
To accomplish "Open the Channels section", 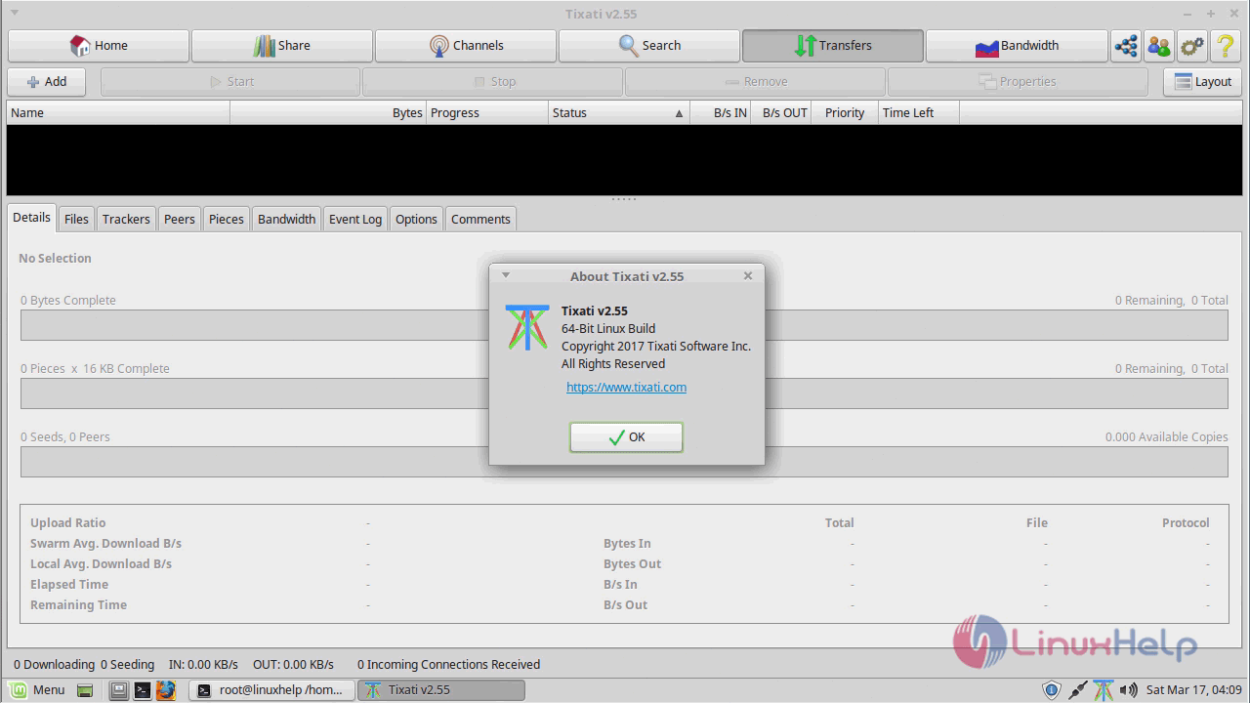I will 466,46.
